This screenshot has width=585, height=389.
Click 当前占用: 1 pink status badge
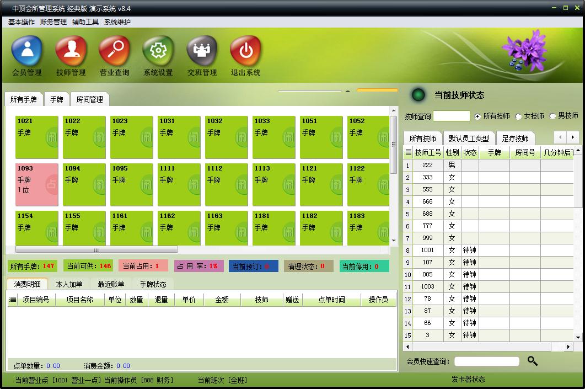pyautogui.click(x=143, y=266)
